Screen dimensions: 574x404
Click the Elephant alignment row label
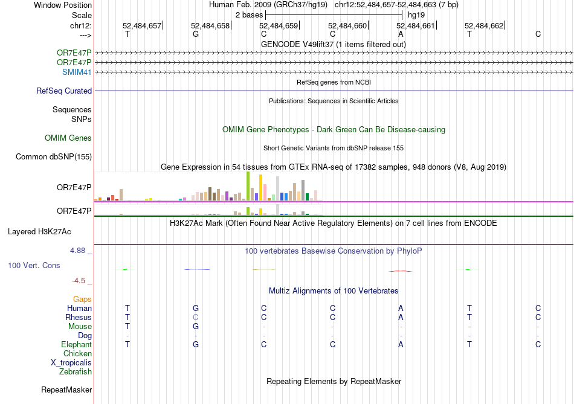click(x=77, y=344)
